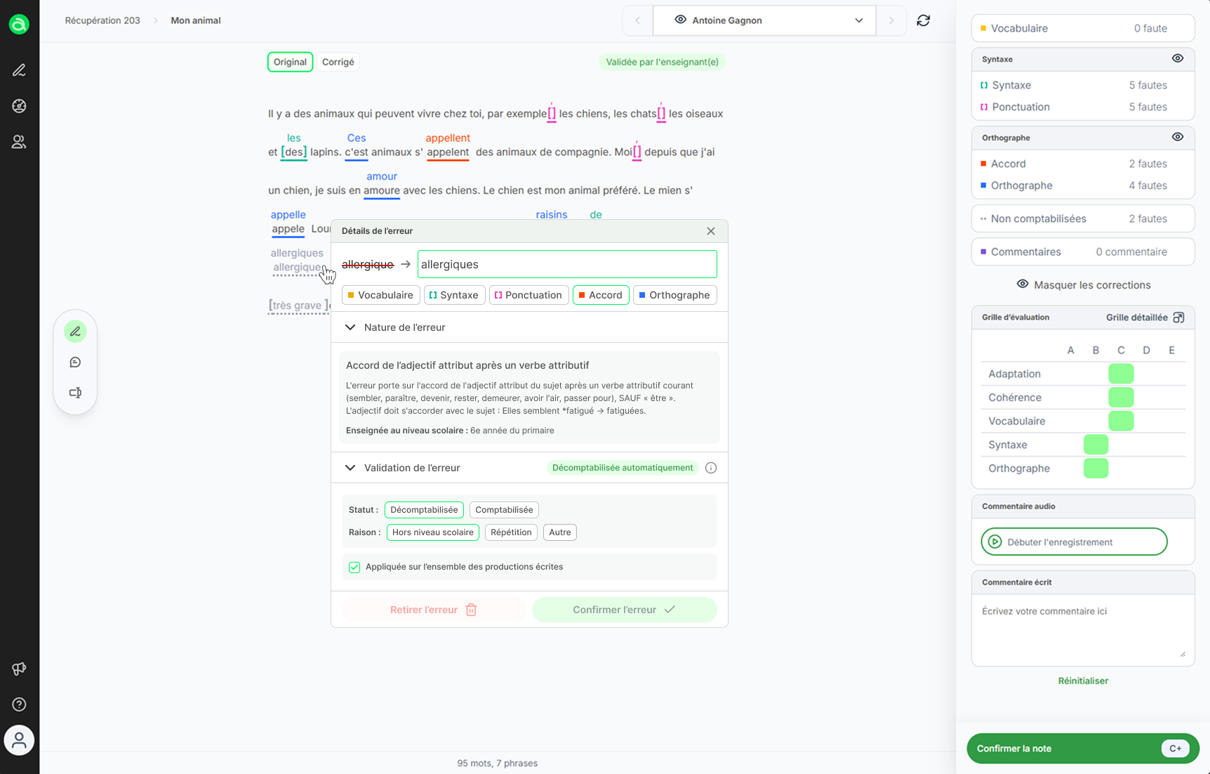Viewport: 1210px width, 774px height.
Task: Switch to the Corrigé tab
Action: 338,62
